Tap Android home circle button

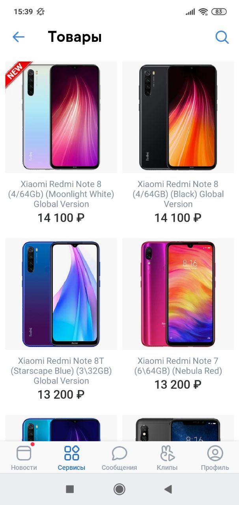(119, 489)
